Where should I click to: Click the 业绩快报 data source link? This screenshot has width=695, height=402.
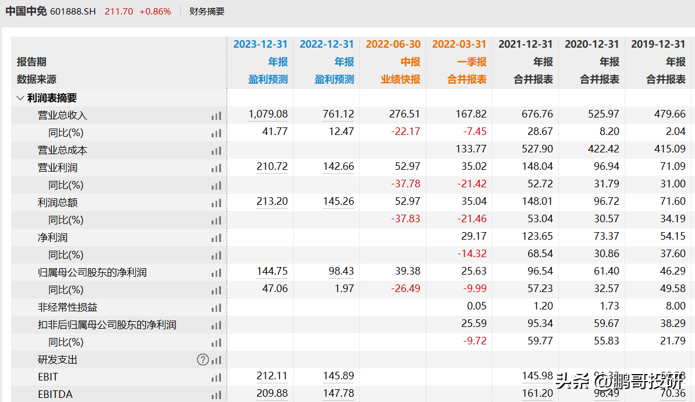point(401,79)
